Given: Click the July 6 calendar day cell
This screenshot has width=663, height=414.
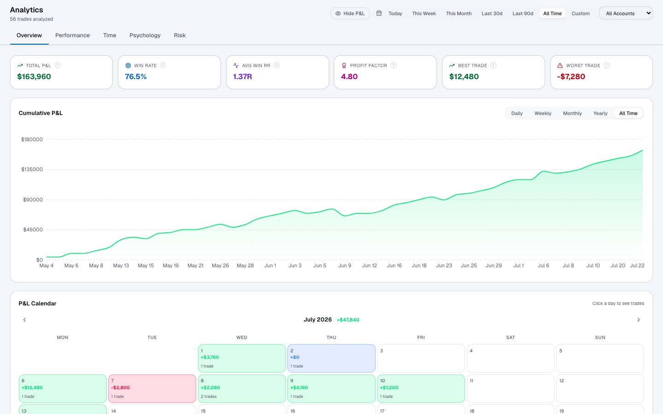Looking at the screenshot, I should (63, 389).
